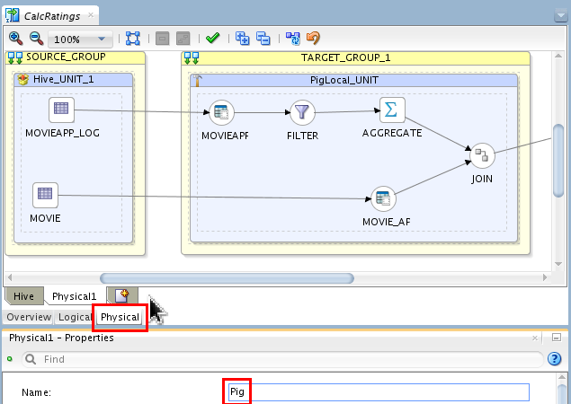
Task: Click the CalcRatings mapping tab icon
Action: tap(13, 15)
